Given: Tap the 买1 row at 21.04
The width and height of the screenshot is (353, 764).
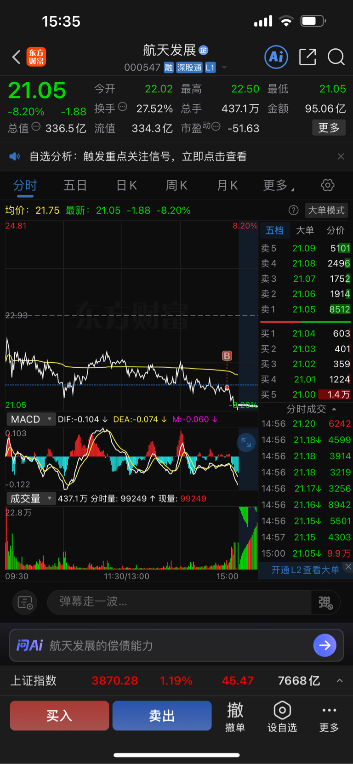Looking at the screenshot, I should 305,333.
